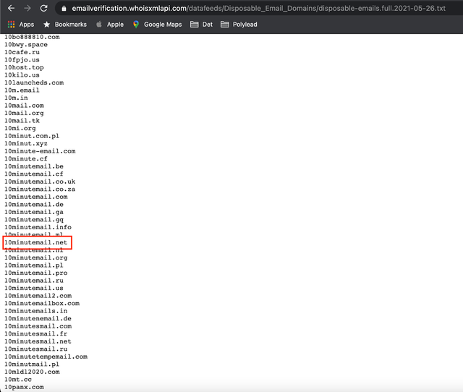Select the line 10mt.cc

tap(18, 380)
